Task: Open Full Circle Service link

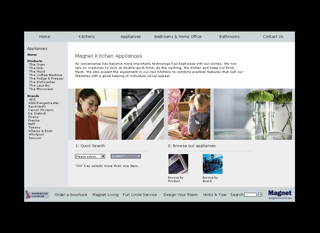Action: click(140, 195)
